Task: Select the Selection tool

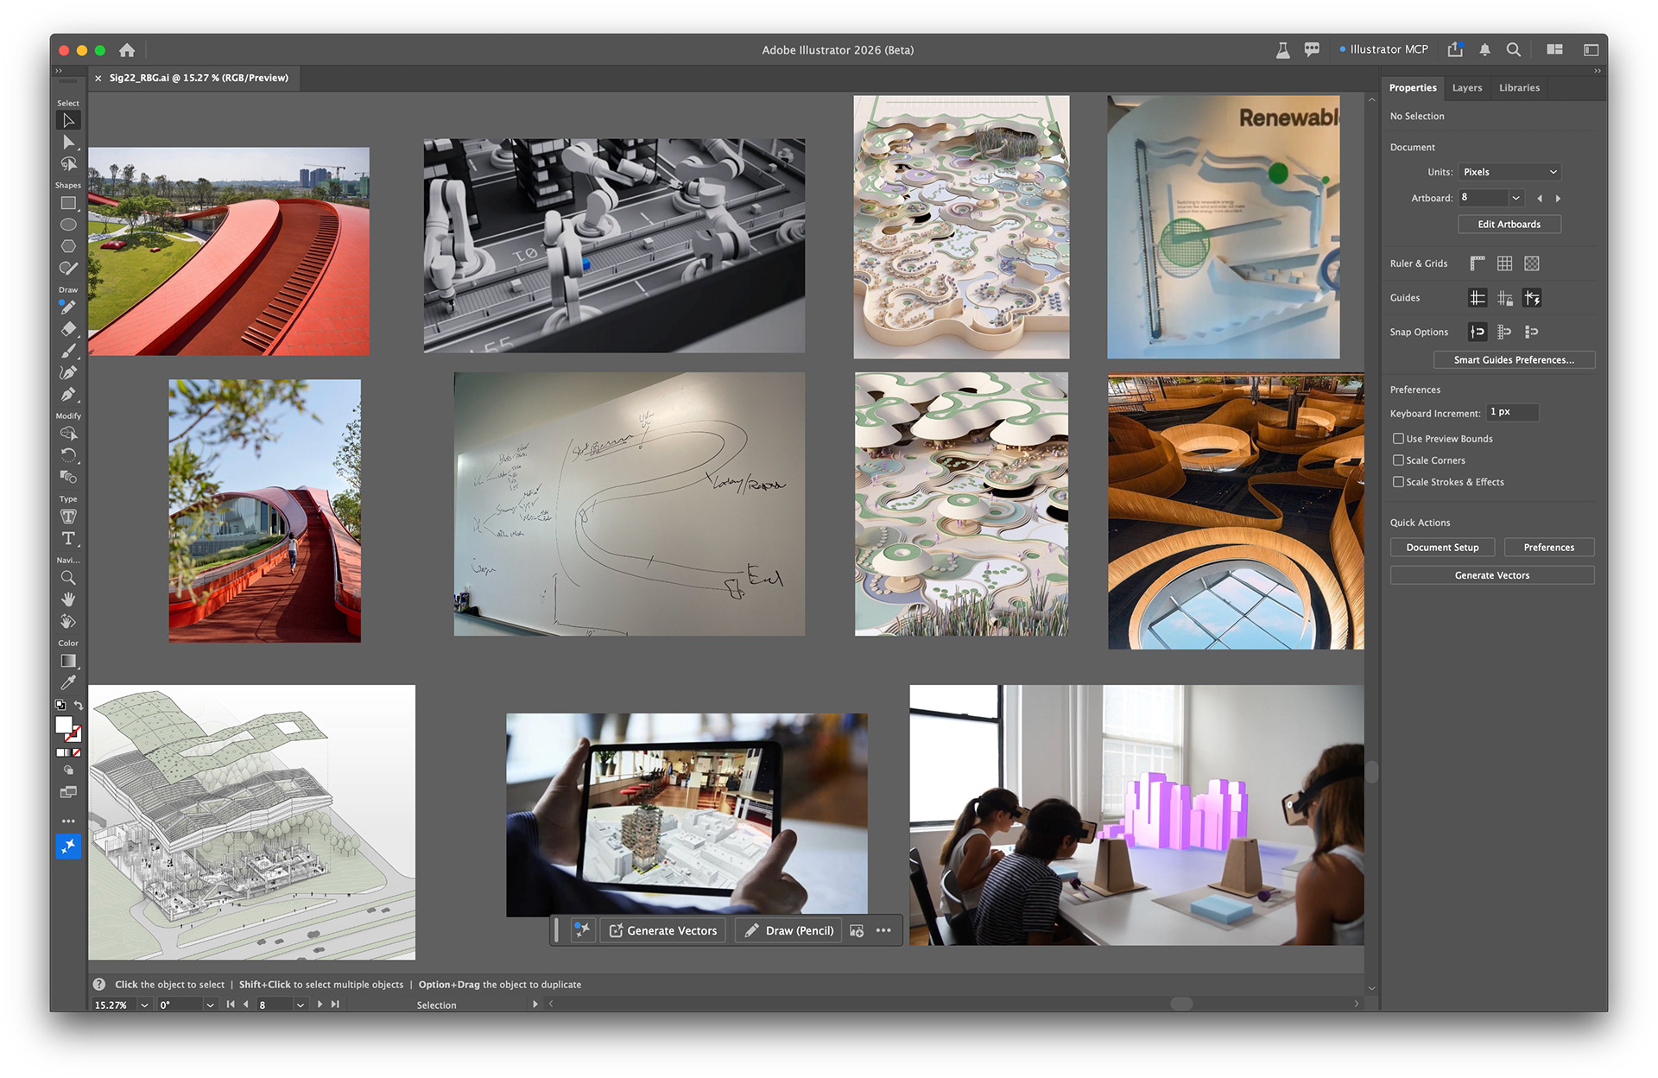Action: pos(68,121)
